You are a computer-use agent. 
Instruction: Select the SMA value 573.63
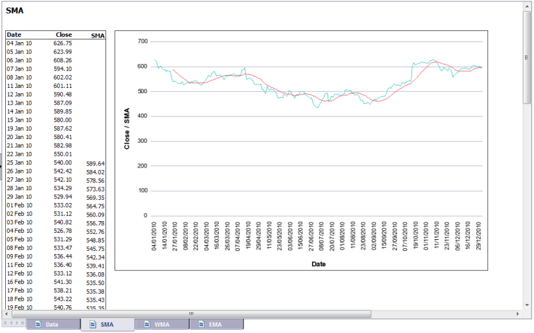pyautogui.click(x=95, y=189)
